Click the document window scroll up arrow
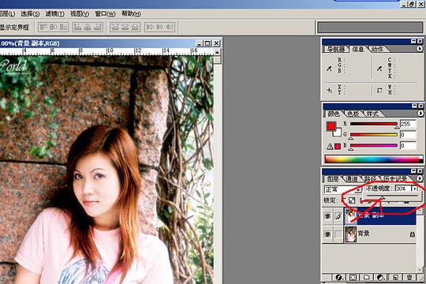The image size is (426, 284). 217,52
